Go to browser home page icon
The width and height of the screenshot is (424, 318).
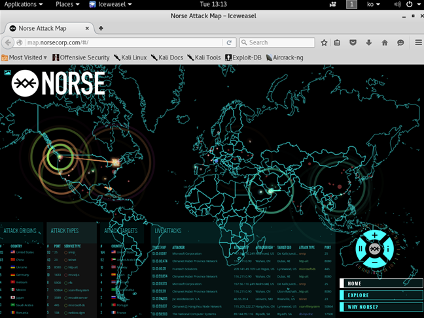(385, 42)
